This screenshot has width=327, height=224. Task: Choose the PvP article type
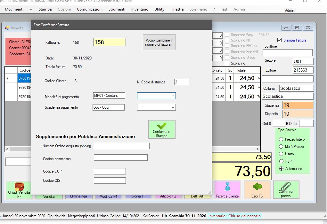point(281,161)
